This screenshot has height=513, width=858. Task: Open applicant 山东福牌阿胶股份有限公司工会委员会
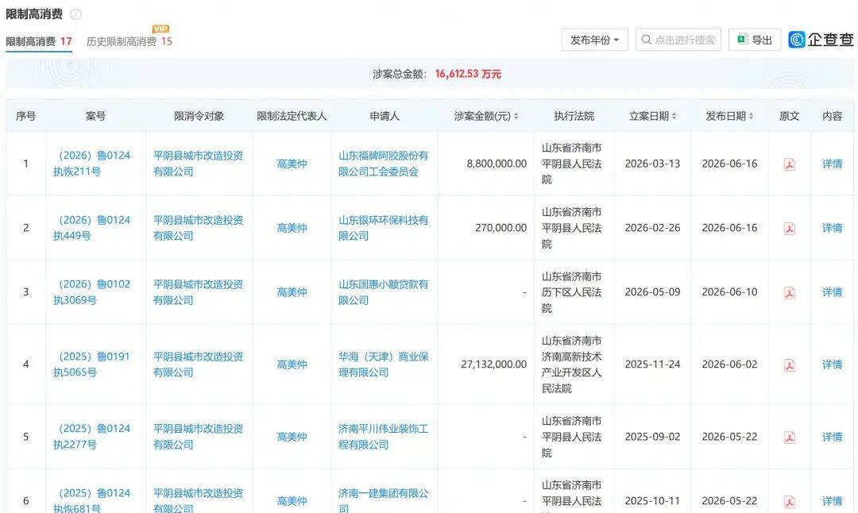click(384, 164)
